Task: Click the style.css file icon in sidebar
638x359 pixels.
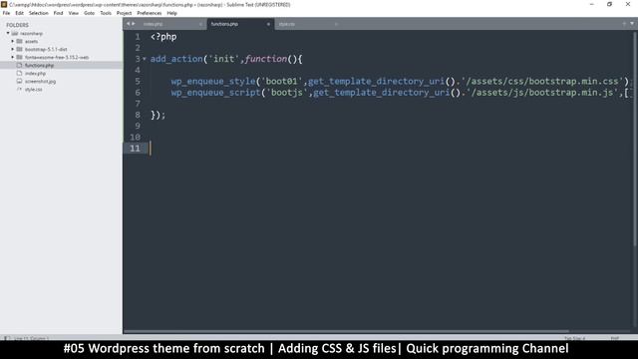Action: pyautogui.click(x=19, y=89)
